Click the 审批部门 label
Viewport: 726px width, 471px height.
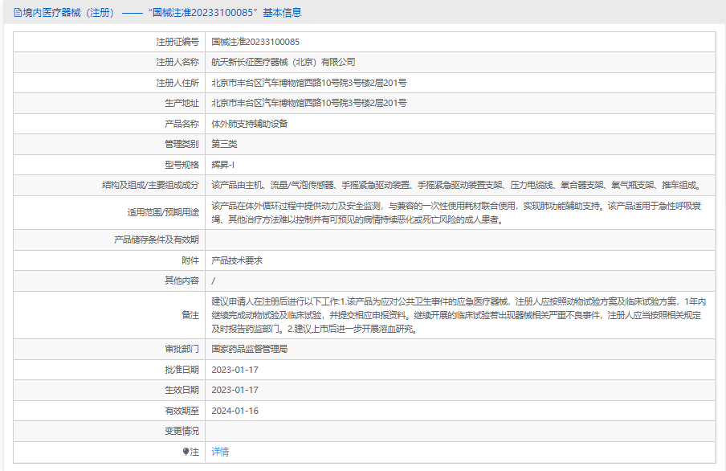[181, 349]
